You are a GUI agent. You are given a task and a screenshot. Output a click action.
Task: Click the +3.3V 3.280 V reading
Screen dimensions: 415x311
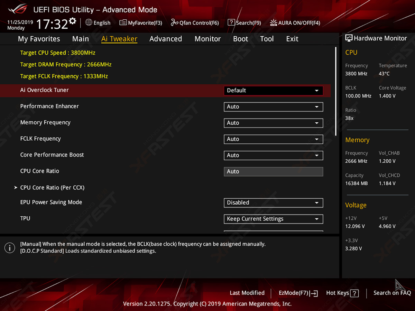(x=353, y=249)
